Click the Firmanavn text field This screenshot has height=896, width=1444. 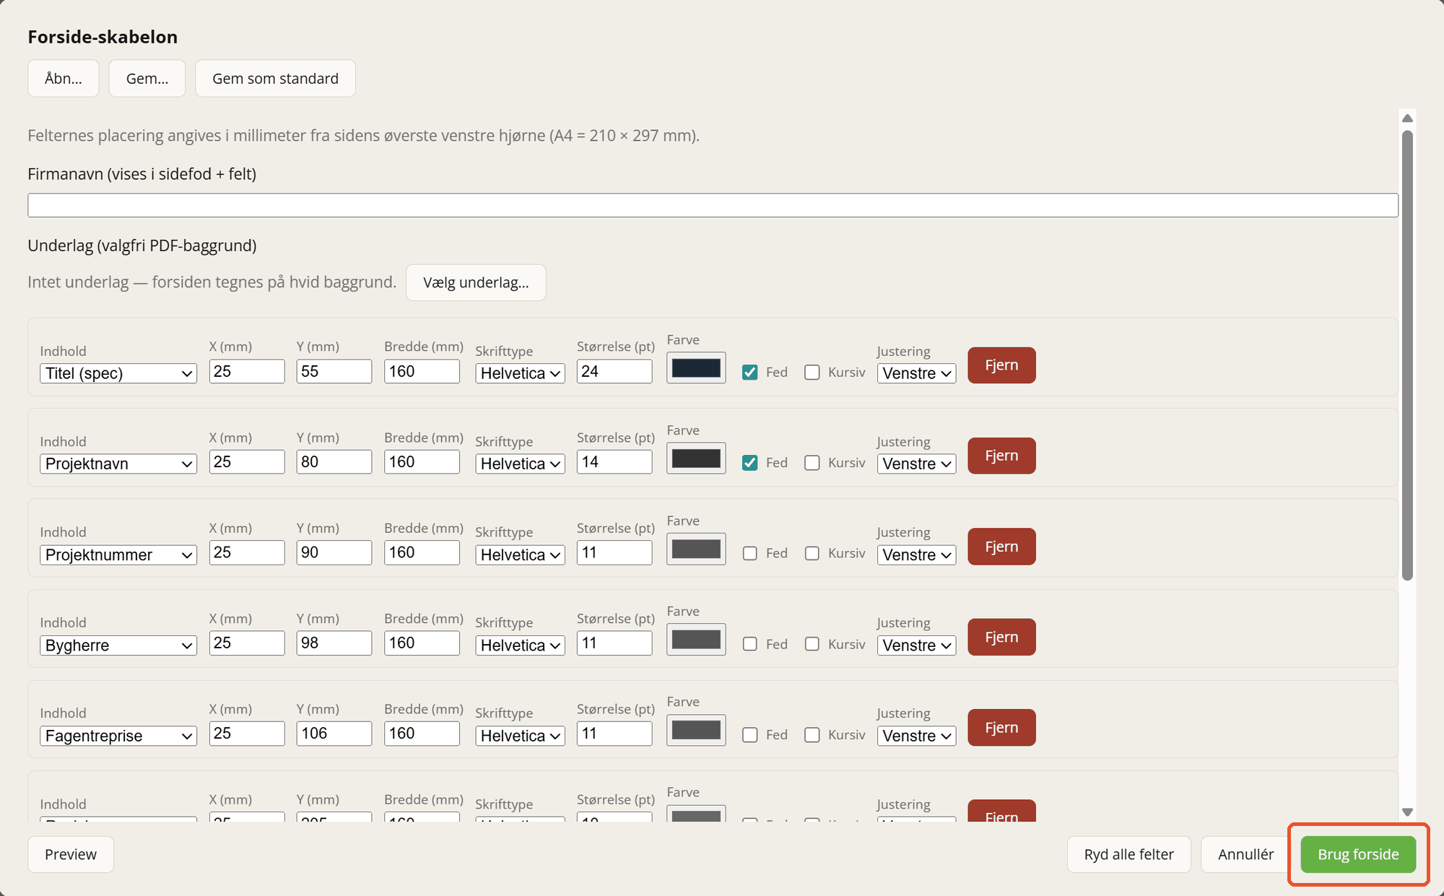click(x=713, y=205)
